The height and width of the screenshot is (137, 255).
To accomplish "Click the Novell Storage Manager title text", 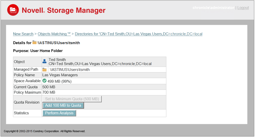I will coord(64,10).
